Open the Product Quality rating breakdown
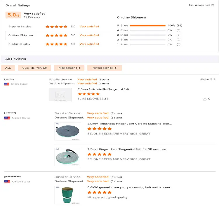The width and height of the screenshot is (219, 219). click(x=19, y=44)
